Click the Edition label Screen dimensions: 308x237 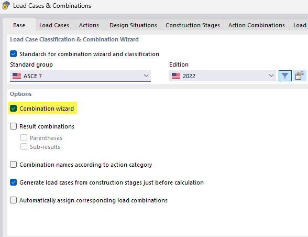[179, 64]
